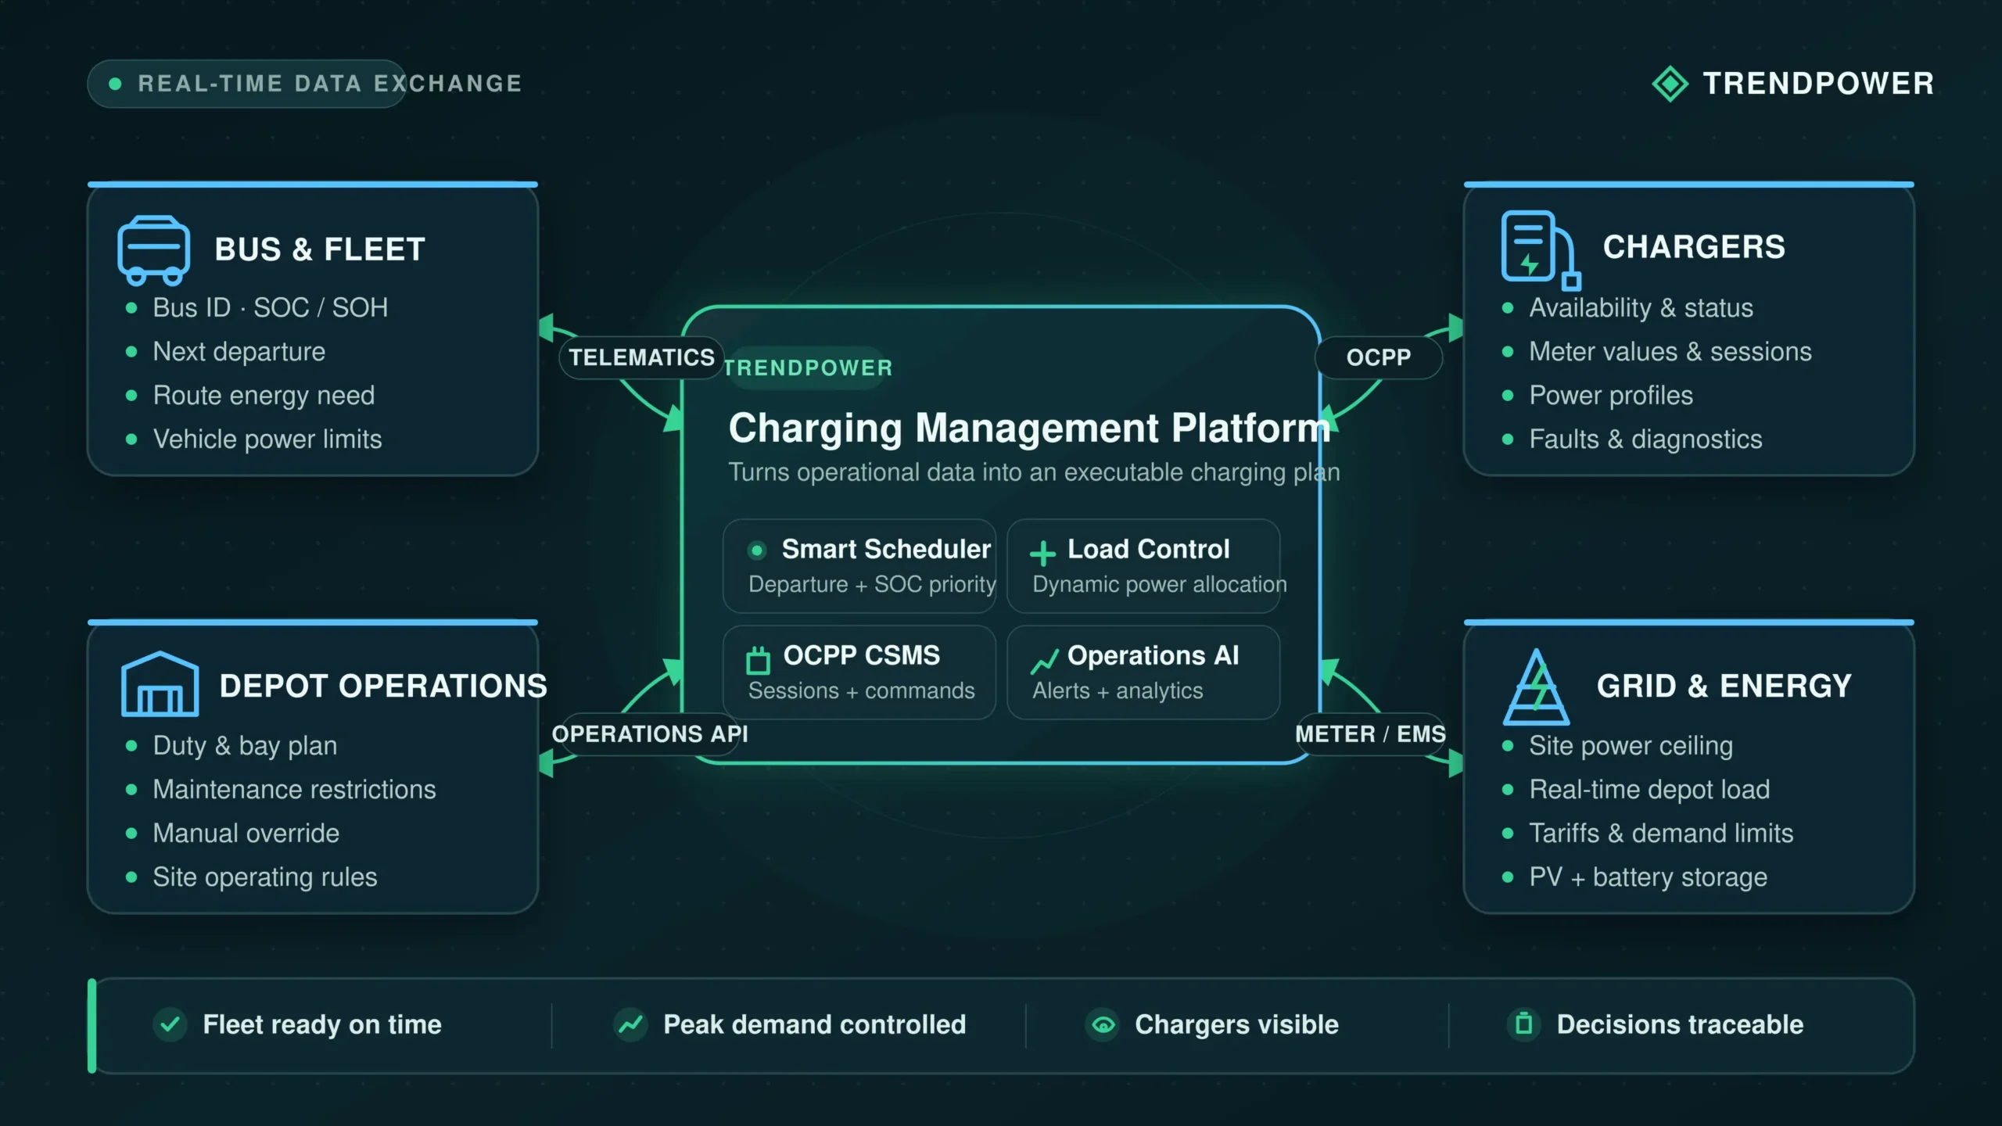This screenshot has width=2002, height=1126.
Task: Click the 'Next departure' item
Action: click(x=239, y=352)
